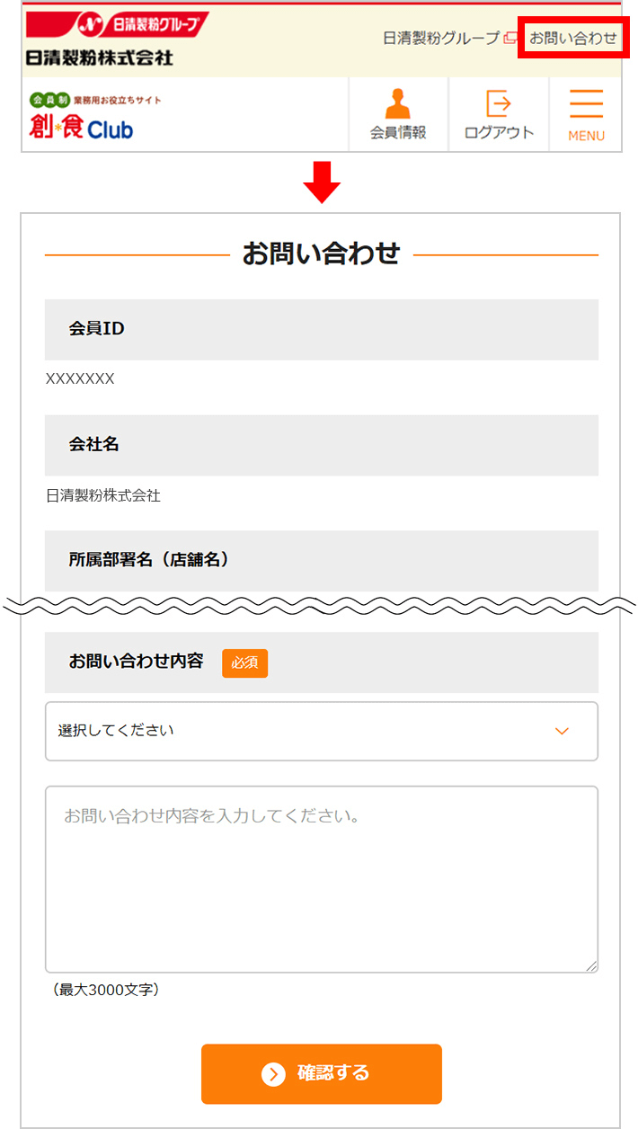The height and width of the screenshot is (1129, 638).
Task: Open the 日清製粉グループ text link
Action: pyautogui.click(x=440, y=39)
